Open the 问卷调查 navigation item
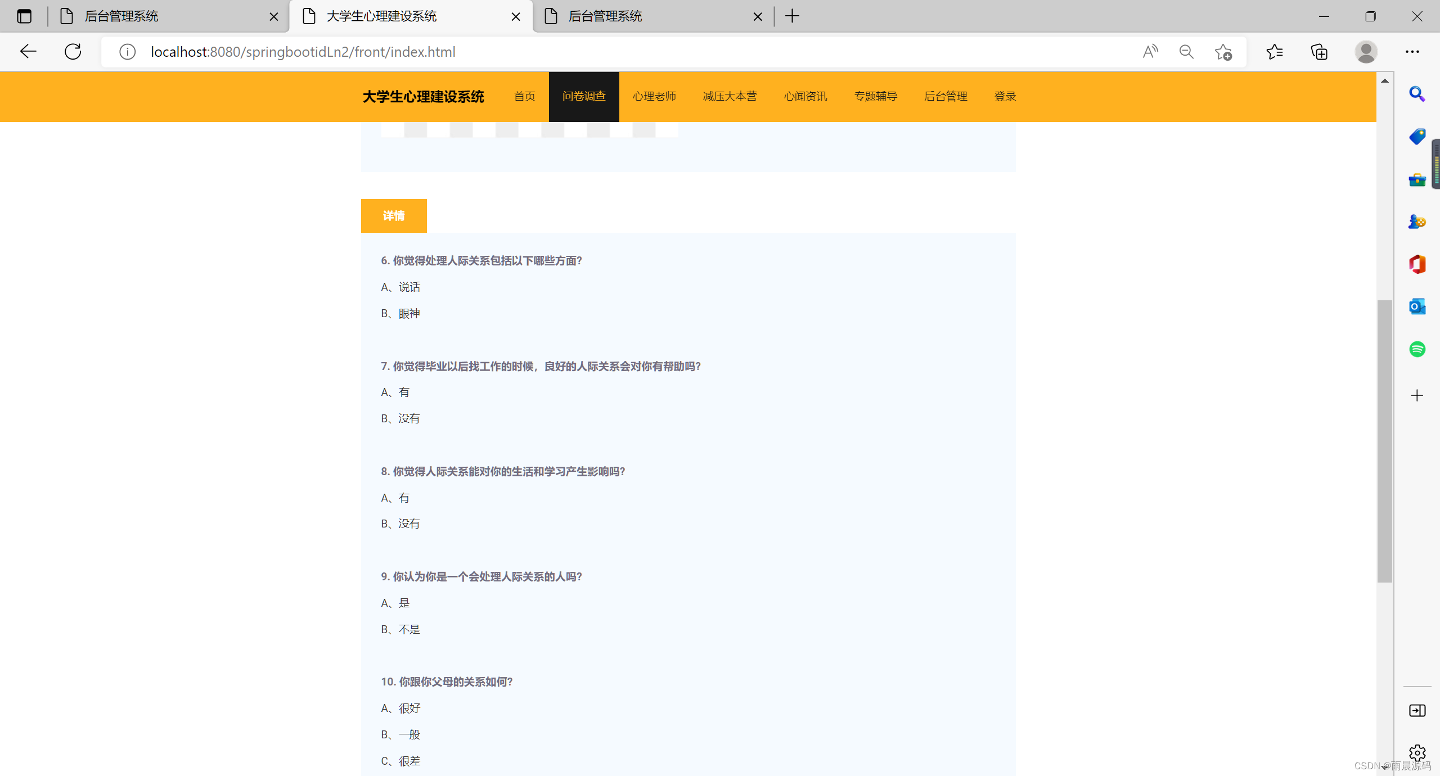 [584, 97]
